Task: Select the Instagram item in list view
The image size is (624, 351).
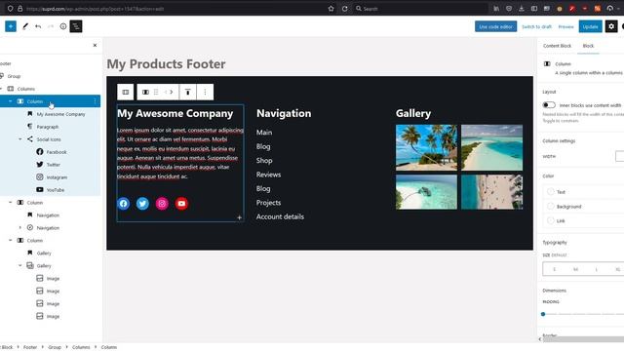Action: (x=57, y=177)
